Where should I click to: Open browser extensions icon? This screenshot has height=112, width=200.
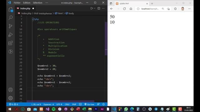(175, 9)
